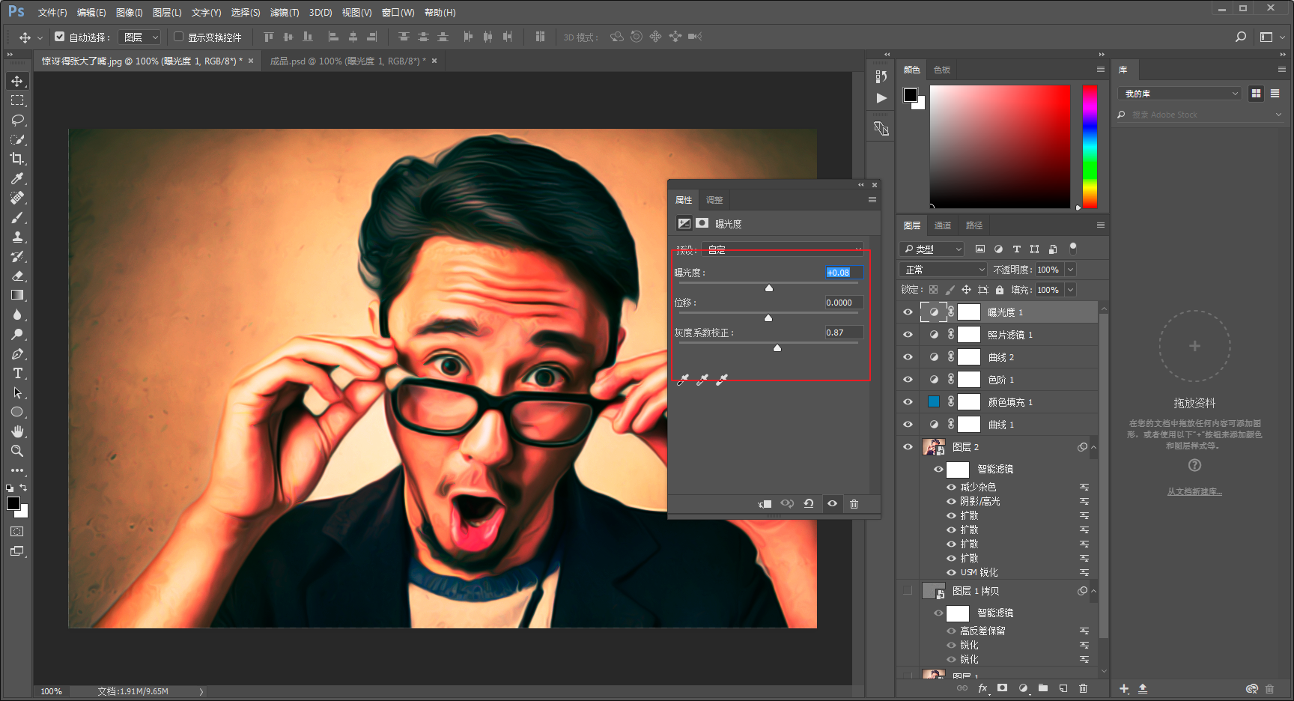Open the Properties panel menu button
Image resolution: width=1294 pixels, height=701 pixels.
872,200
